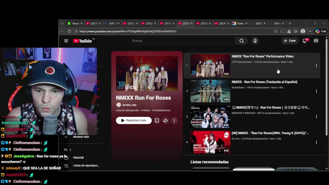Viewport: 329px width, 185px height.
Task: Open the notifications bell
Action: pos(305,41)
